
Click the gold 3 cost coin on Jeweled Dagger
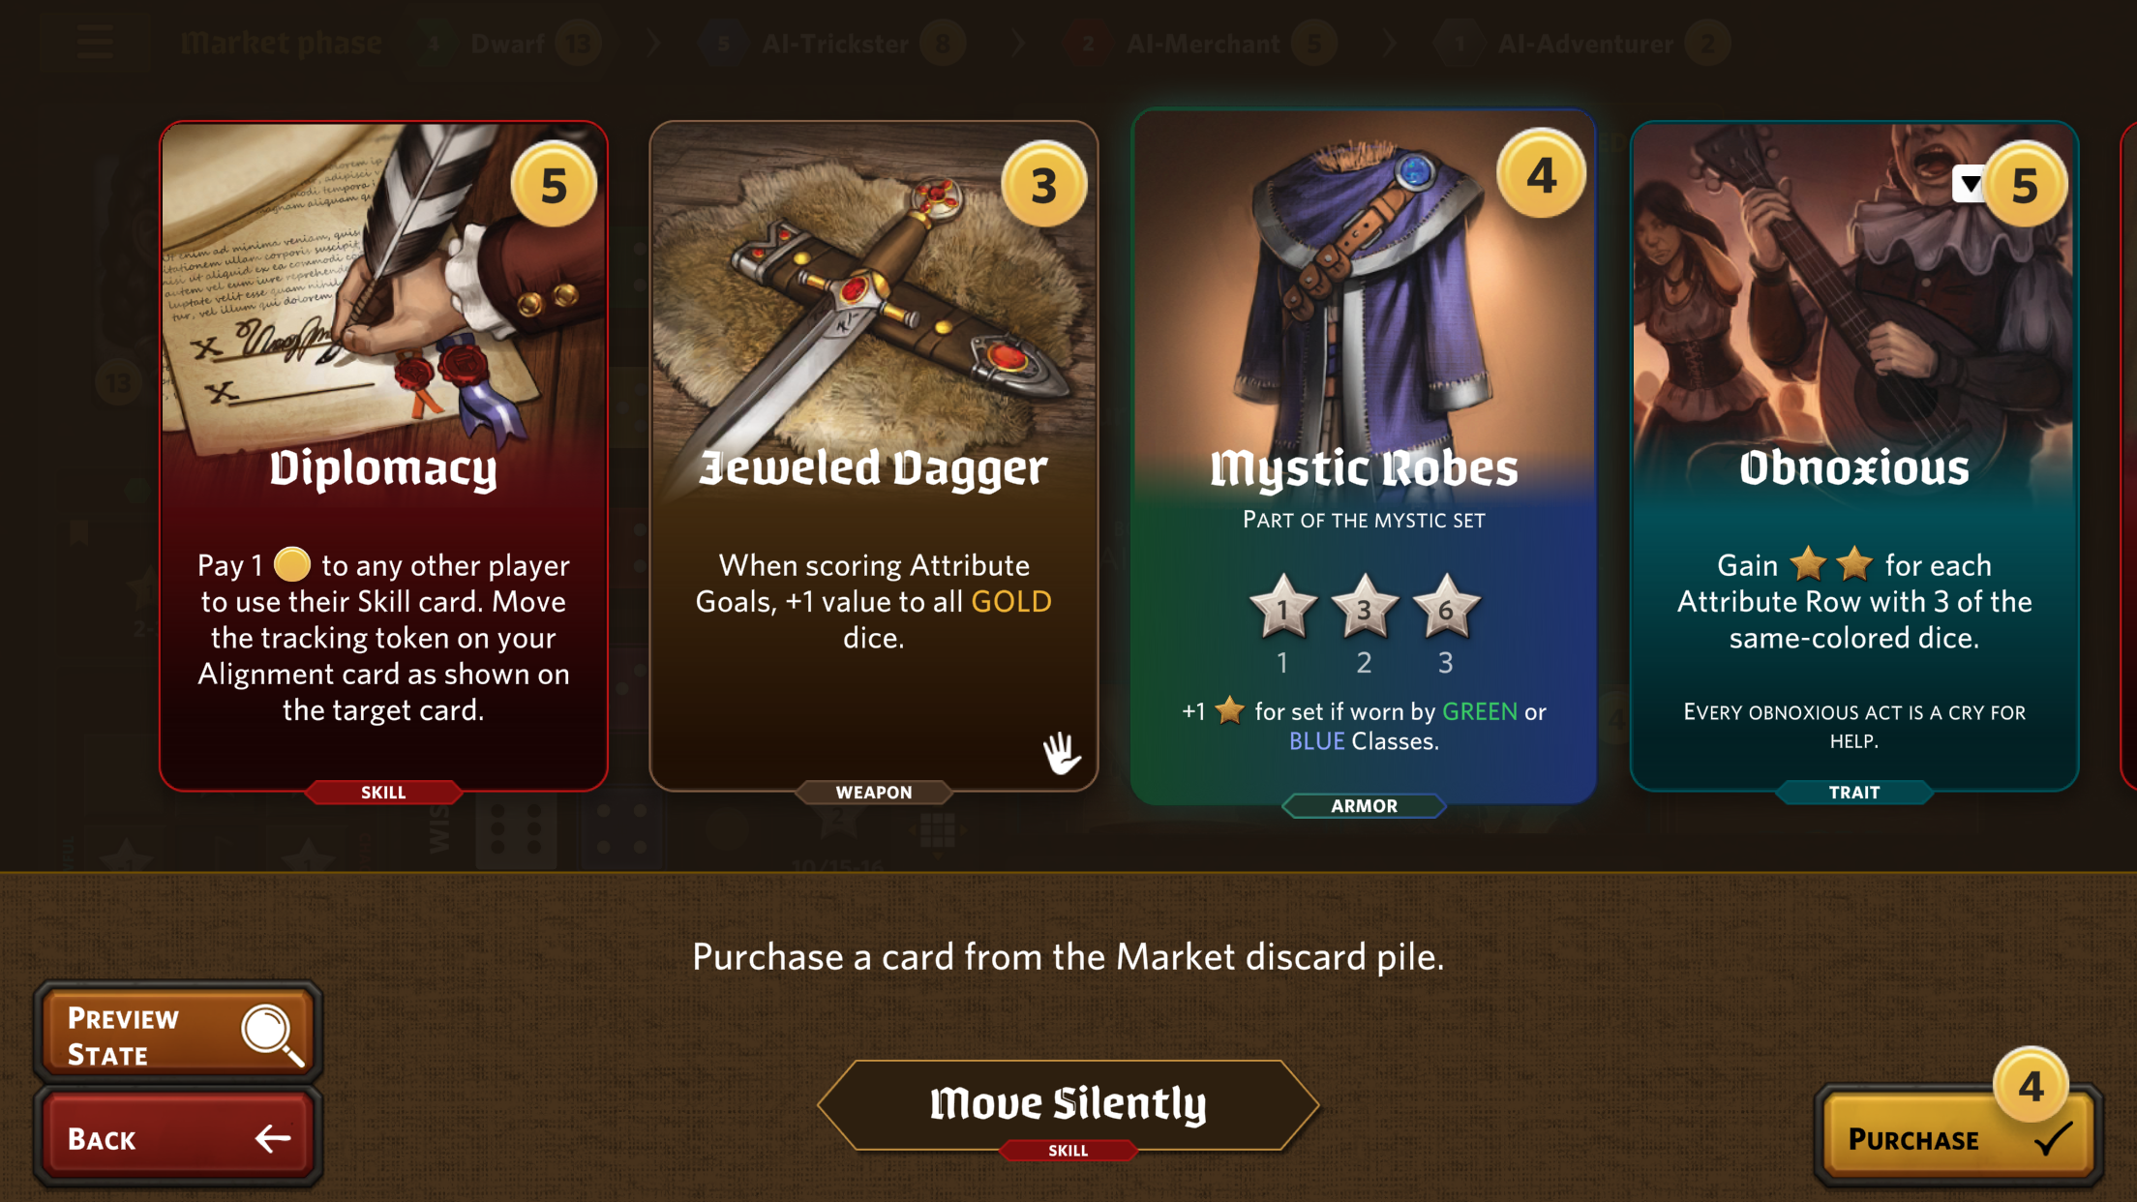1043,185
